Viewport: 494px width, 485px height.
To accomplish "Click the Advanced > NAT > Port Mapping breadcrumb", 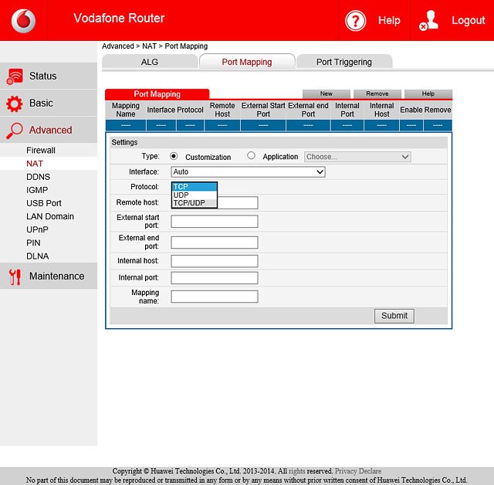I will point(154,46).
